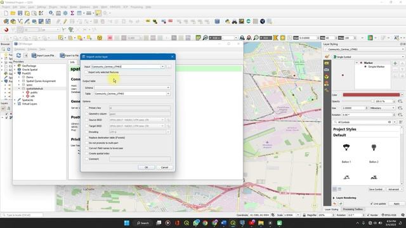Viewport: 406px width, 228px height.
Task: Click the data-defined override icon next to Opacity
Action: point(400,101)
